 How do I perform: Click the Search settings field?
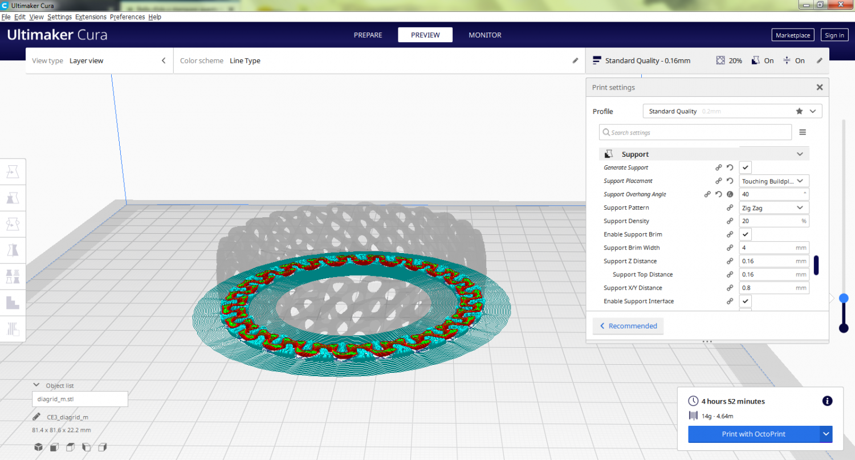point(695,132)
